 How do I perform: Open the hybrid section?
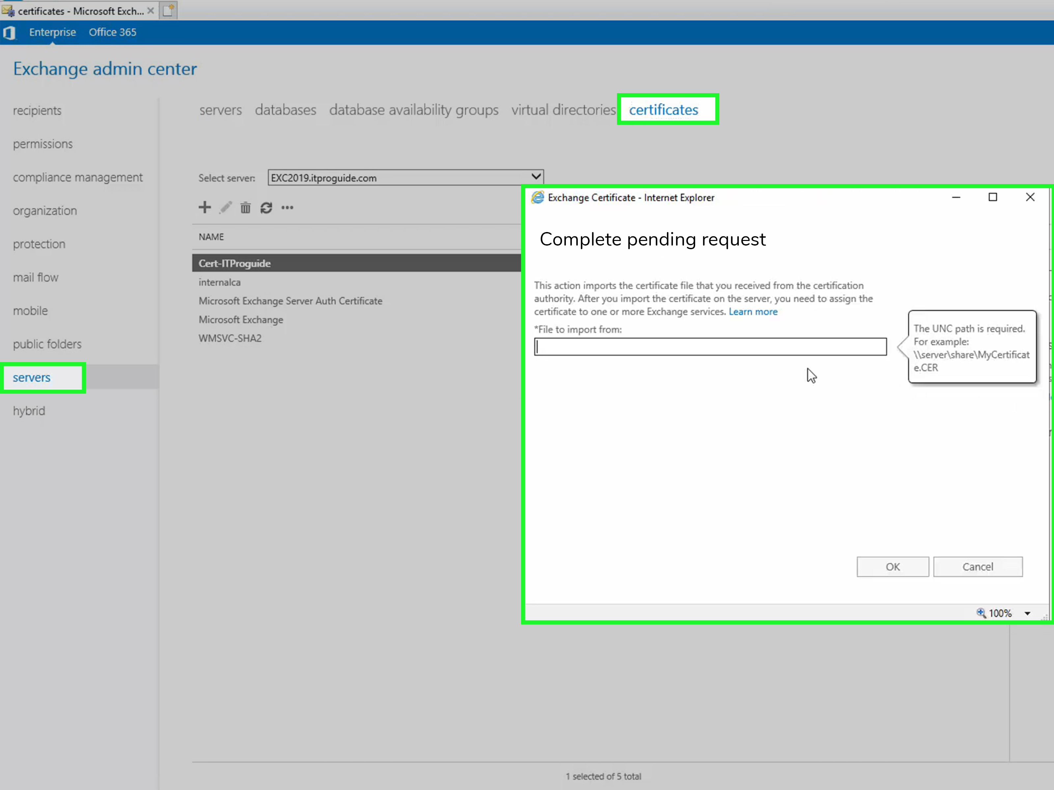pos(29,411)
